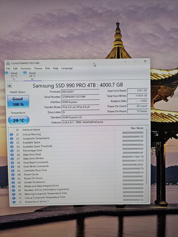Open the Language menu
The height and width of the screenshot is (237, 178).
point(67,68)
